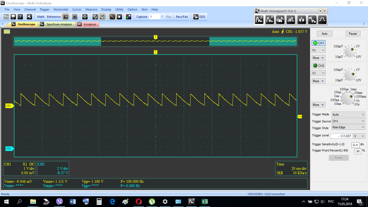Screen dimensions: 368x207
Task: Click the square wave icon in Multi VirAnalyzer
Action: (x=291, y=20)
